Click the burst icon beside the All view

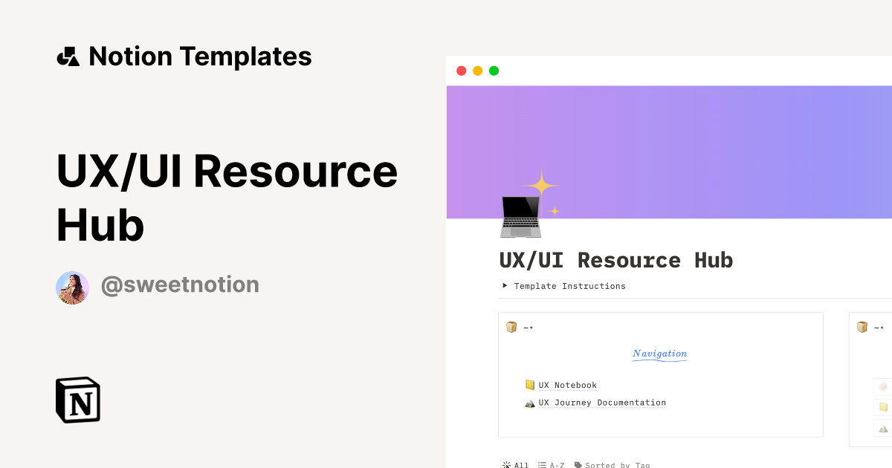507,464
